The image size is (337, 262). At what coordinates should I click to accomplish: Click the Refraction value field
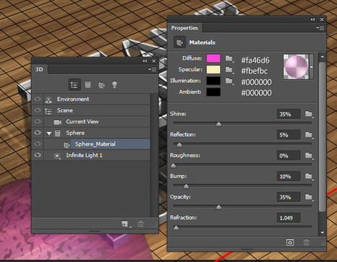[x=289, y=218]
